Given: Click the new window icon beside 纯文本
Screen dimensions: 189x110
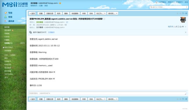Looking at the screenshot, I should (x=176, y=27).
